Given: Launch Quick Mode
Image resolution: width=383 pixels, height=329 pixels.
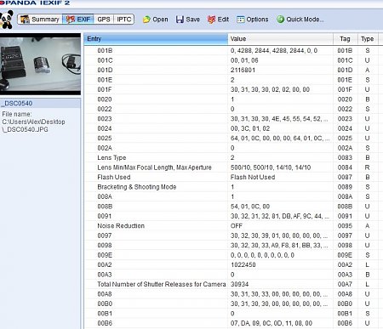Looking at the screenshot, I should (300, 20).
